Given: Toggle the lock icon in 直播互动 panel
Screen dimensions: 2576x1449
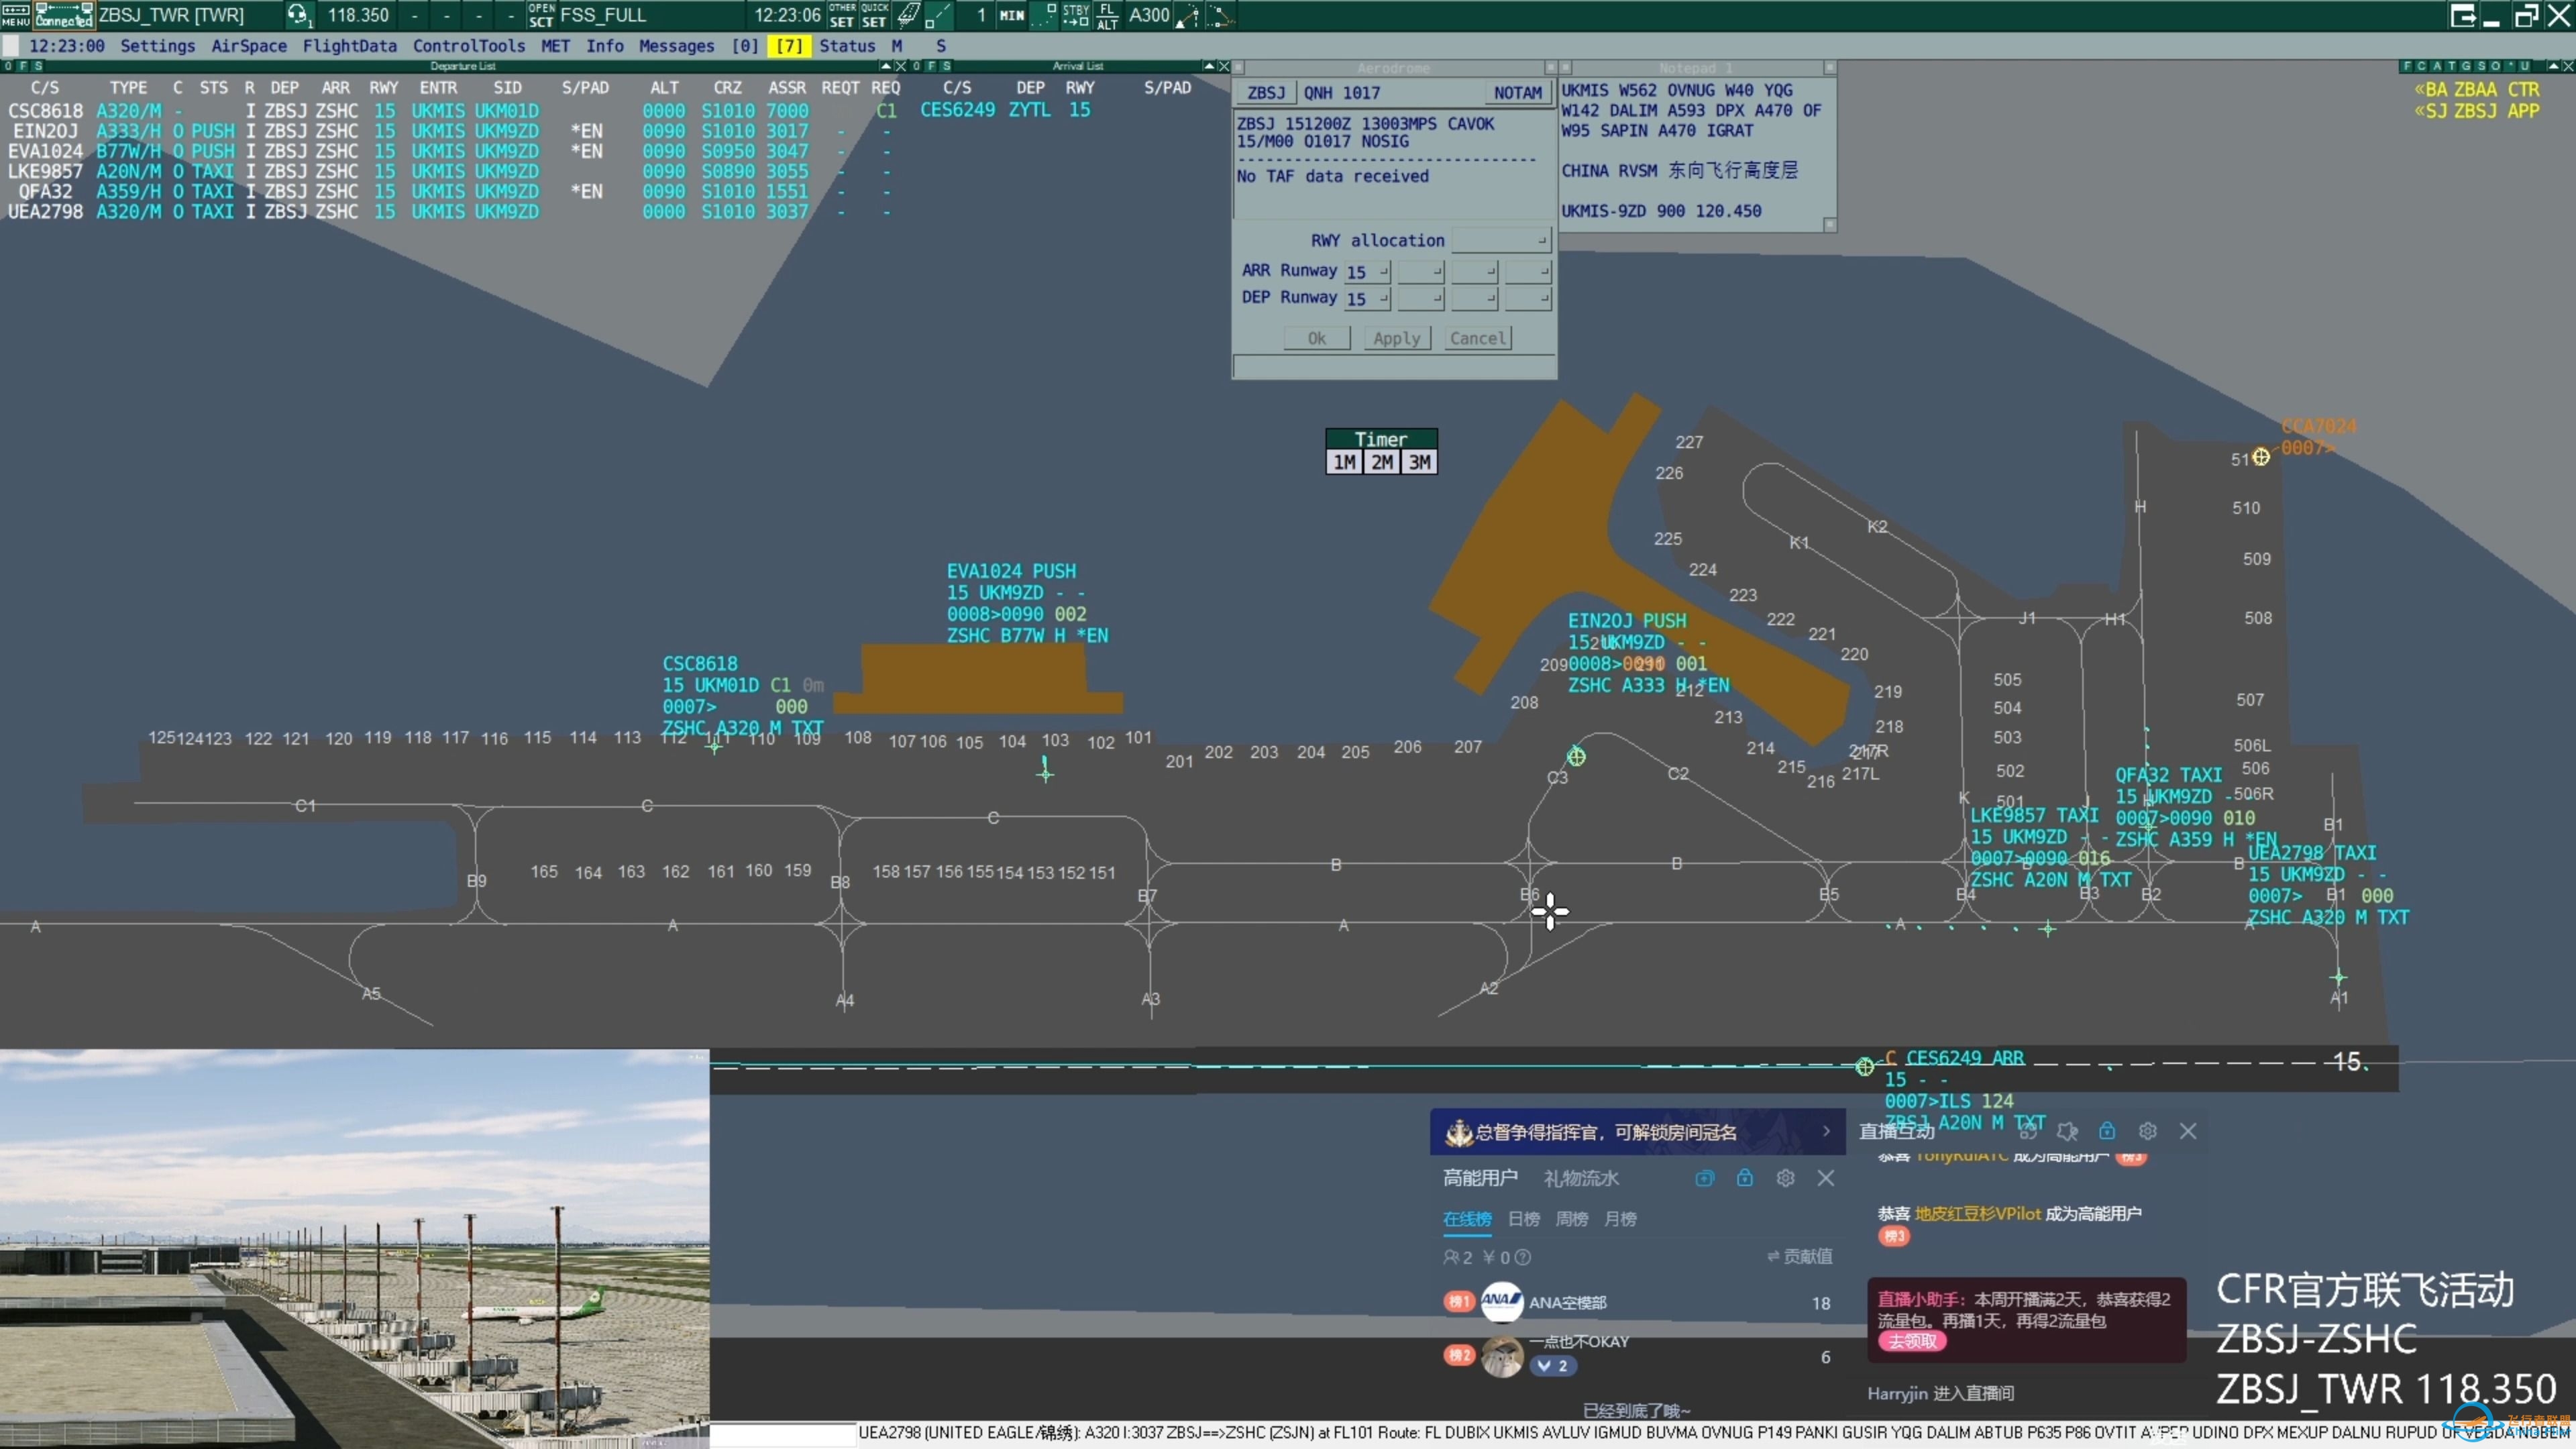Looking at the screenshot, I should click(2107, 1131).
